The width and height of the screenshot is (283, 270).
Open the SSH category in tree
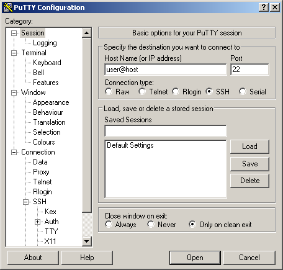pyautogui.click(x=40, y=202)
